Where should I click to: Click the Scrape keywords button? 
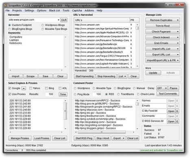tap(31, 76)
